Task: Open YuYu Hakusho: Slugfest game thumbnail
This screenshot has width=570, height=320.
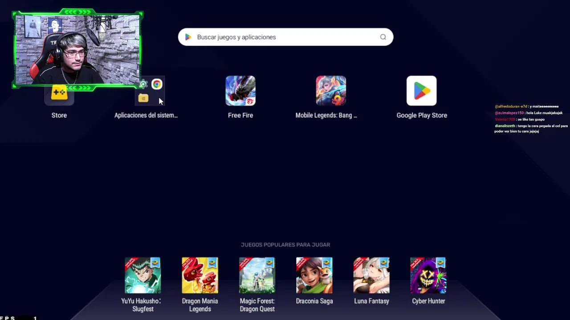Action: (142, 275)
